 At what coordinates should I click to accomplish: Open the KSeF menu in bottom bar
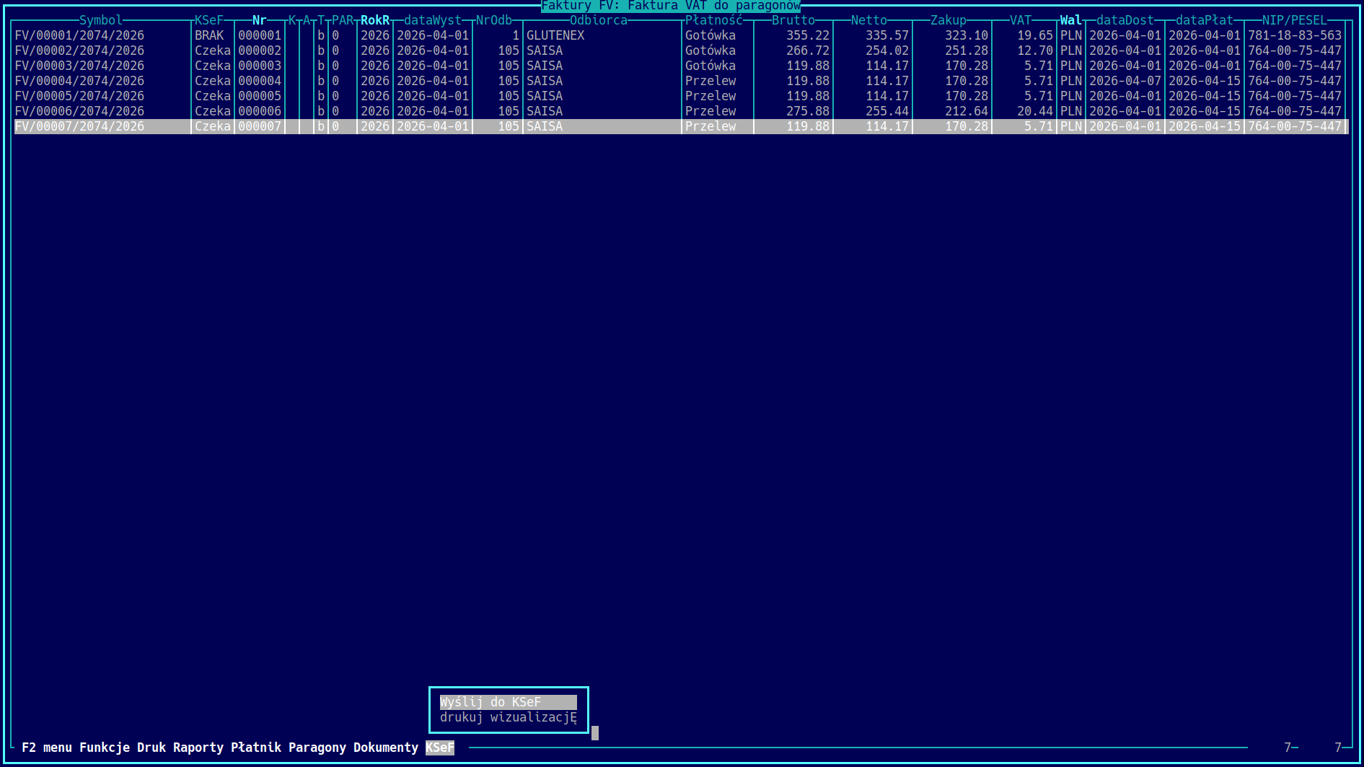(439, 748)
